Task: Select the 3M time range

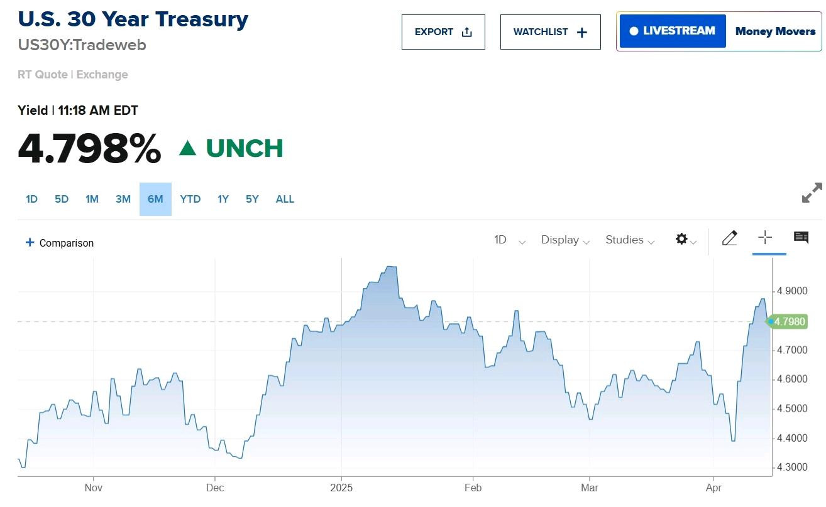Action: click(x=123, y=199)
